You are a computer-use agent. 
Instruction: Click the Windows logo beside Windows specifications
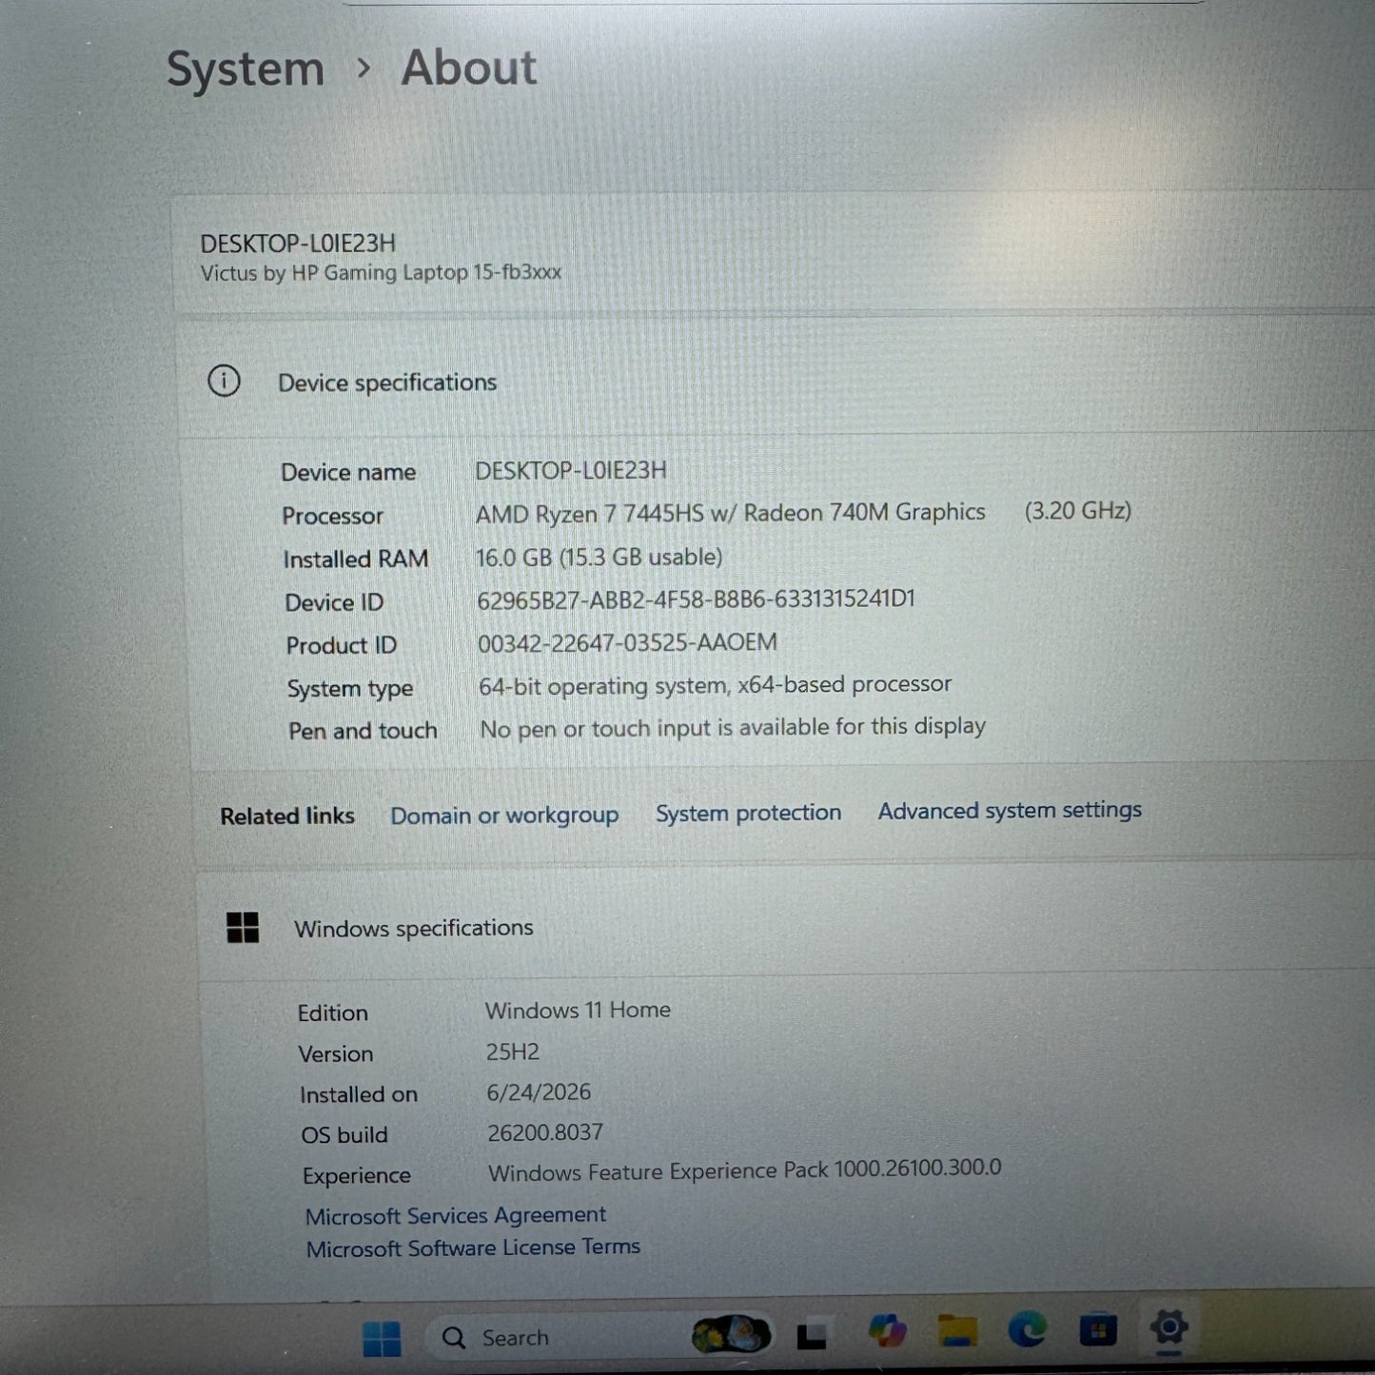point(243,927)
